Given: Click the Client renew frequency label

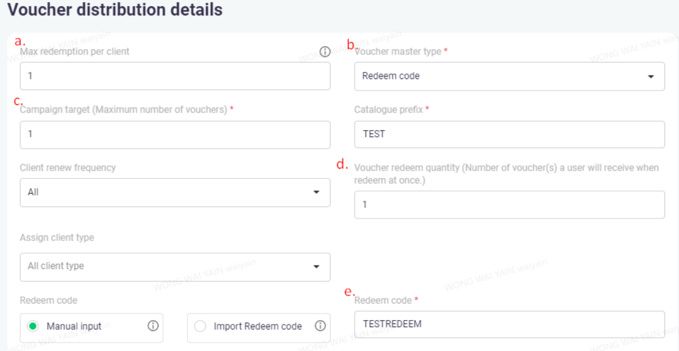Looking at the screenshot, I should pyautogui.click(x=67, y=167).
